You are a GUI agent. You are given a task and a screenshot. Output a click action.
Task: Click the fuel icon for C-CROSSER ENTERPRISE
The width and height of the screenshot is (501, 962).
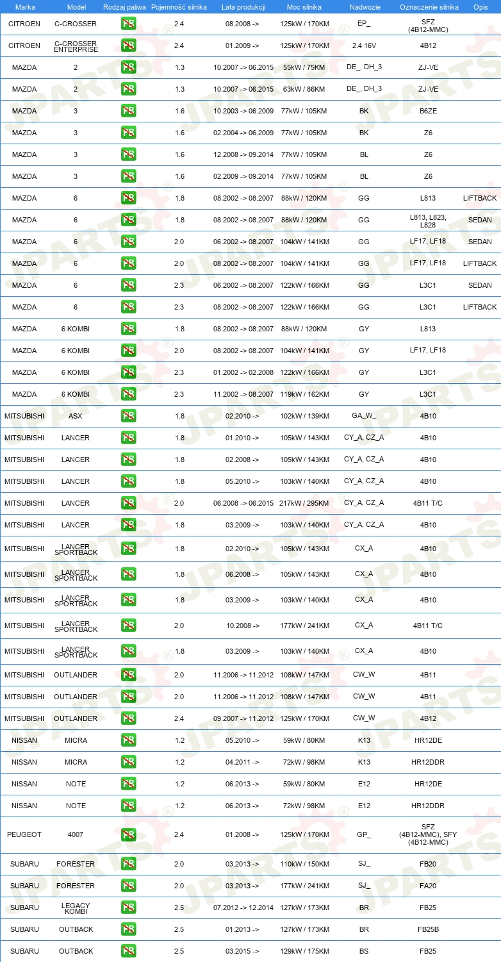tap(128, 46)
